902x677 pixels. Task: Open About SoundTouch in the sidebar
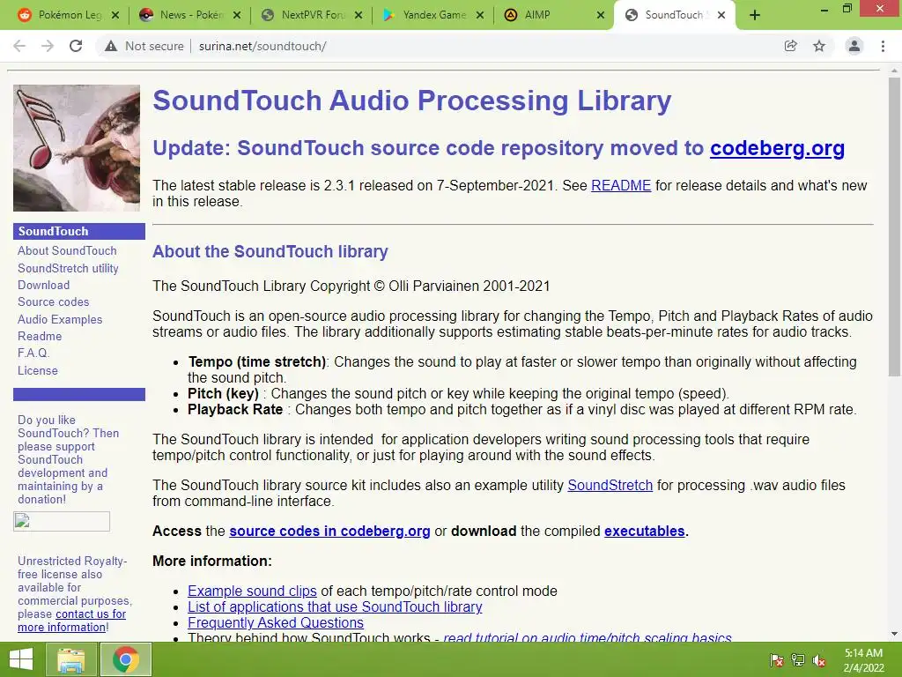(67, 251)
